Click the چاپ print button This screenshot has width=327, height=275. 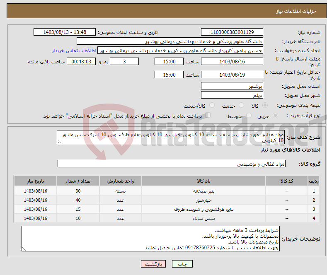(x=182, y=264)
